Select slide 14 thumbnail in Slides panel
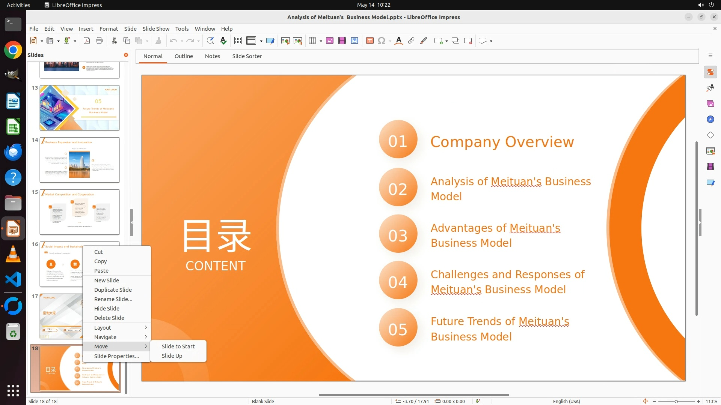 point(80,160)
